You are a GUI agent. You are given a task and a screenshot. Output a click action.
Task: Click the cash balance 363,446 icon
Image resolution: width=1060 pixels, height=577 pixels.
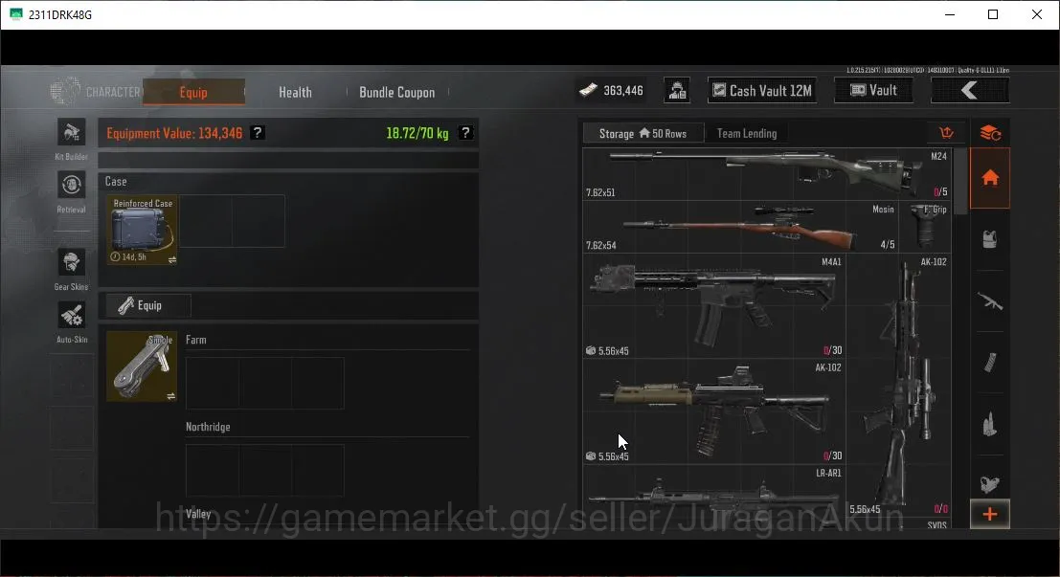588,90
